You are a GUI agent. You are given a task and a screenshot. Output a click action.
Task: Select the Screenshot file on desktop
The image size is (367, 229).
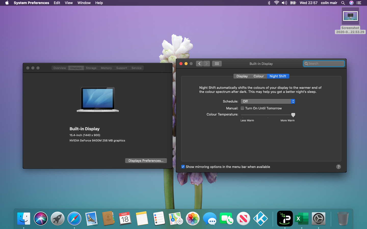tap(350, 20)
